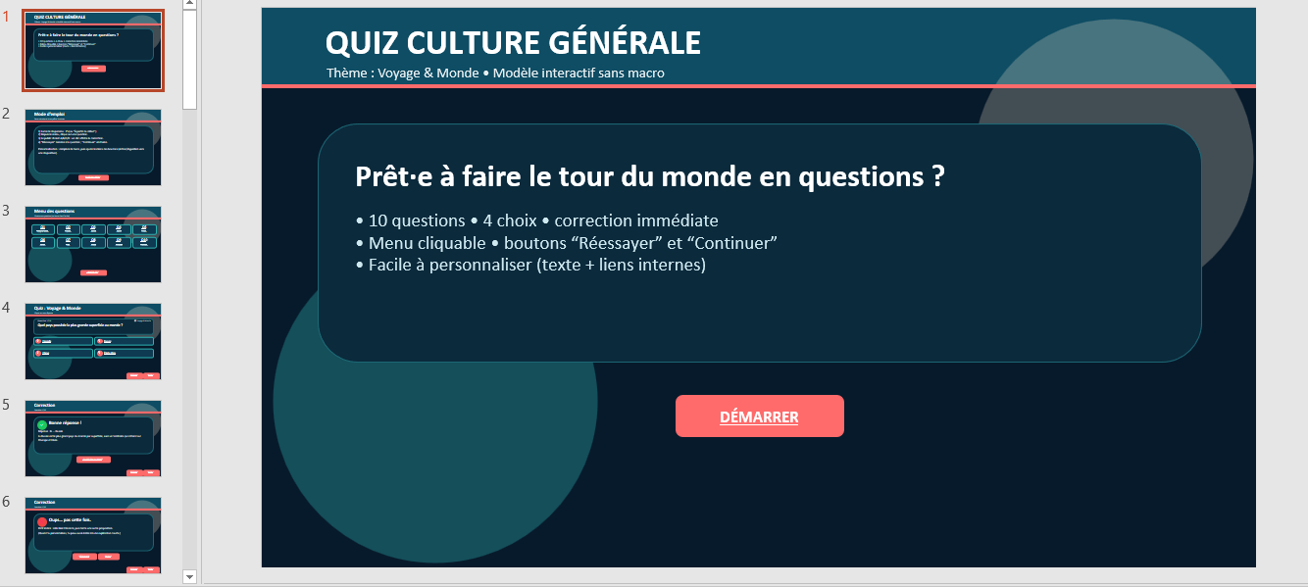The width and height of the screenshot is (1308, 587).
Task: Select the Oups… pas cette fois thumbnail
Action: pos(93,535)
